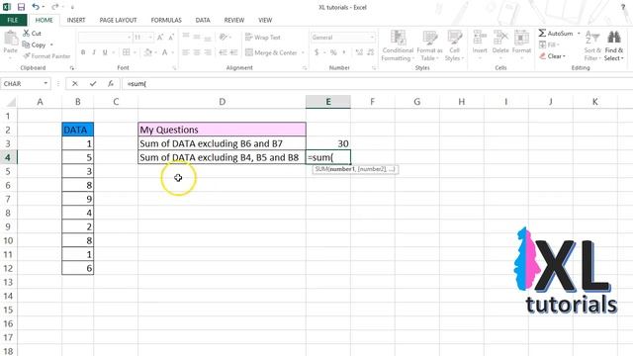Open the FILE tab
This screenshot has height=356, width=633.
[13, 20]
